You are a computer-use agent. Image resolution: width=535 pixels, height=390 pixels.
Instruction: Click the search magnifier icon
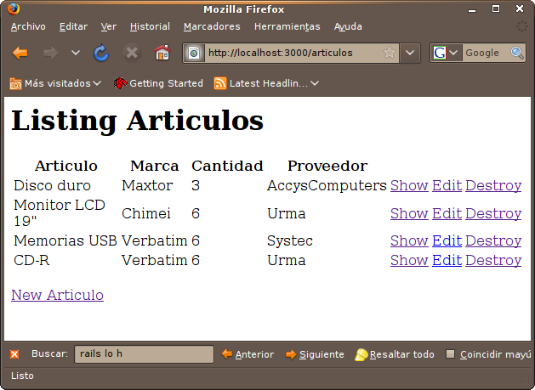[x=516, y=53]
